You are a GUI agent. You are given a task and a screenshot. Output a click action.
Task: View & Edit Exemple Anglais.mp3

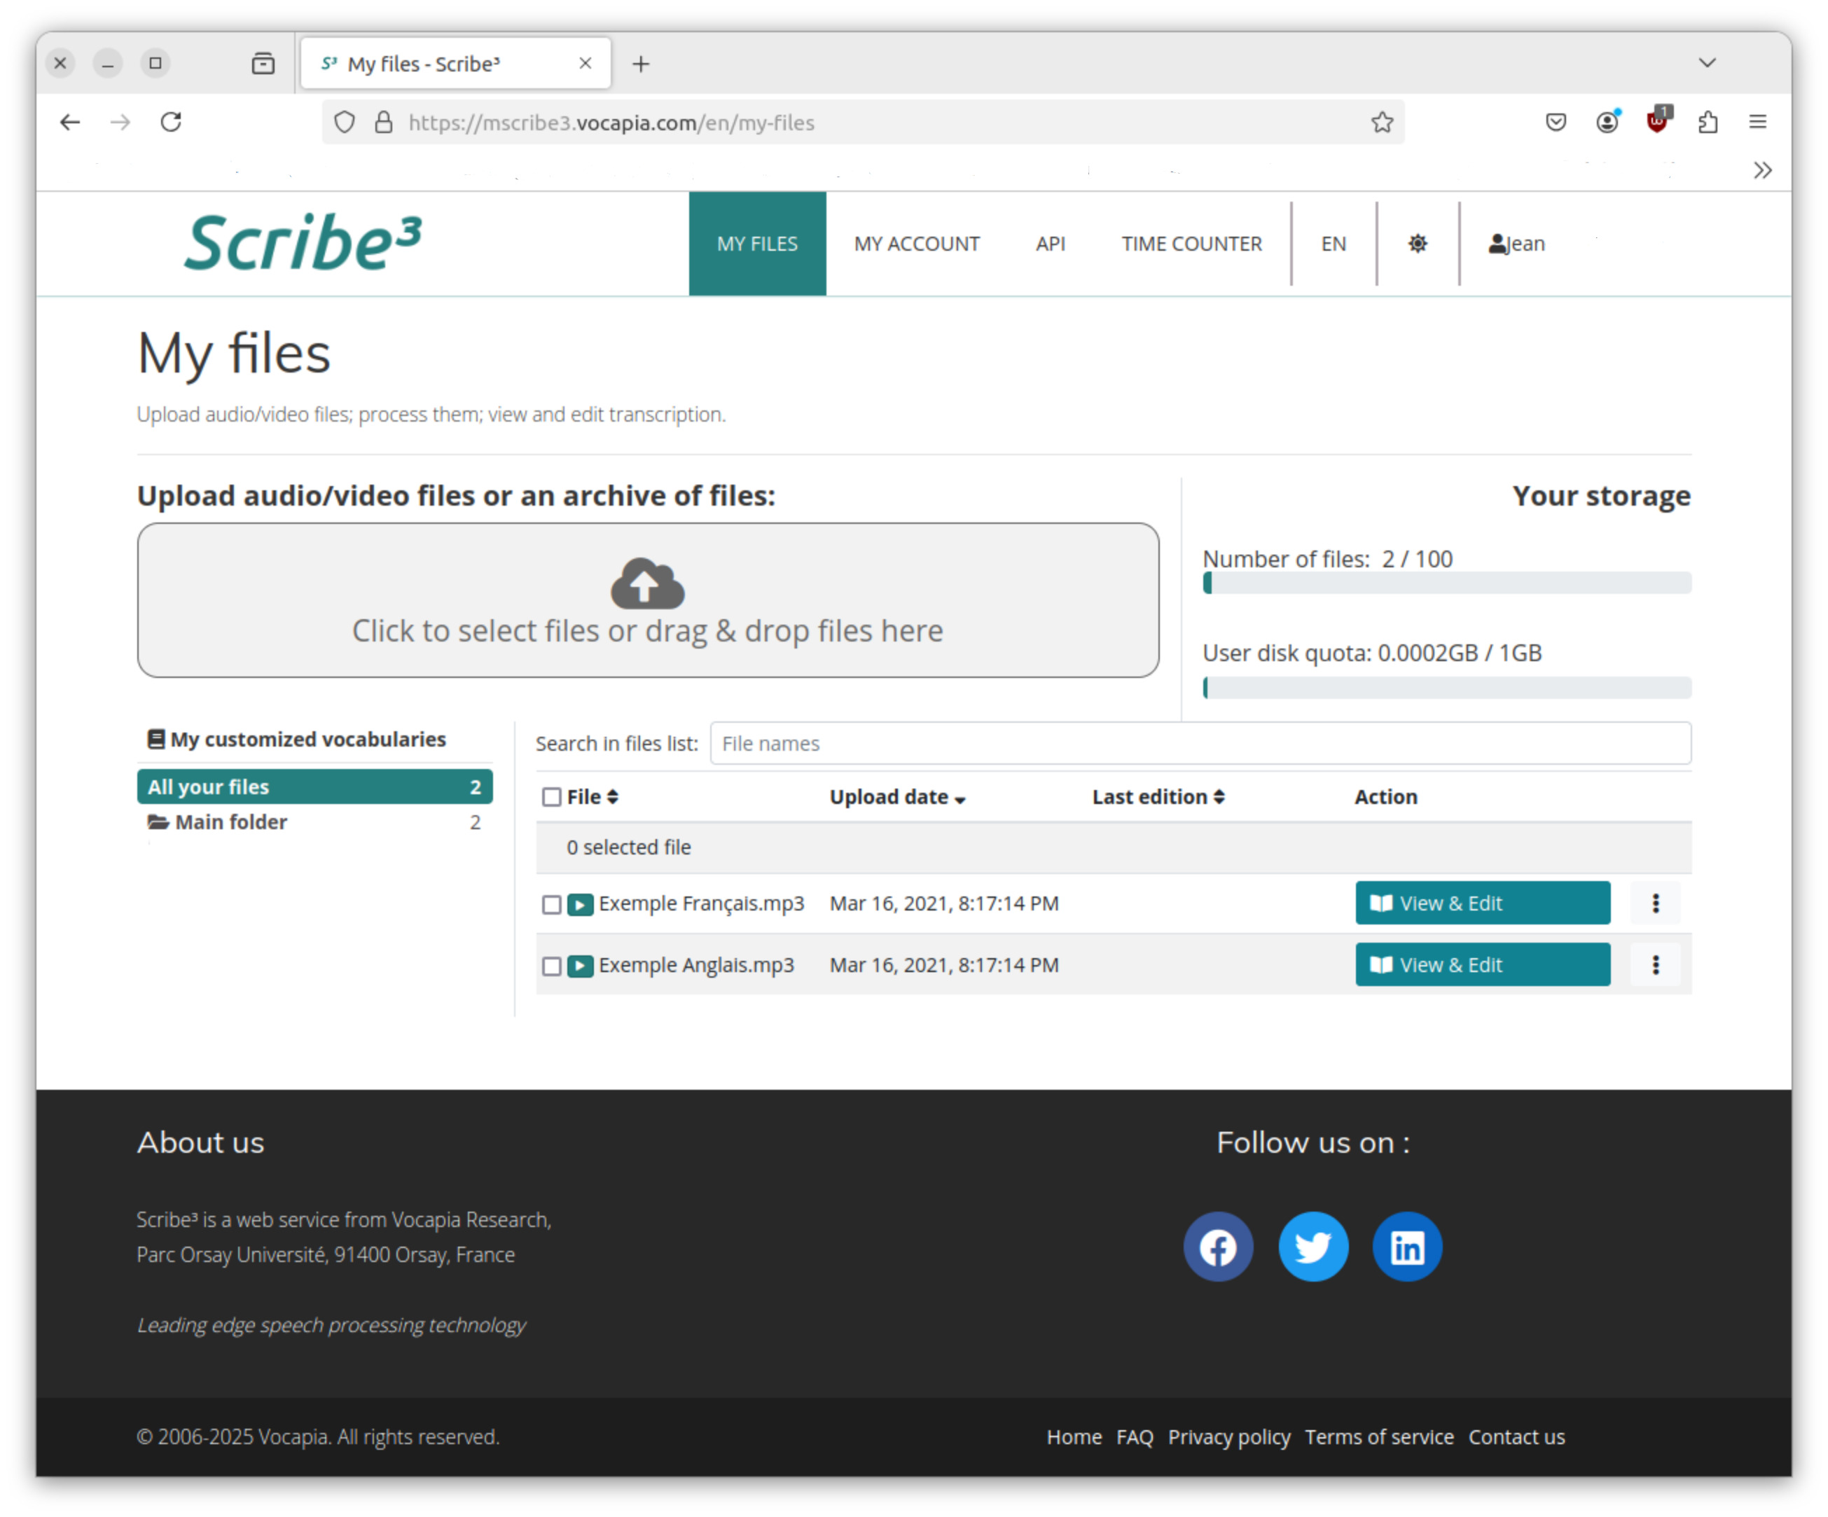(1483, 965)
